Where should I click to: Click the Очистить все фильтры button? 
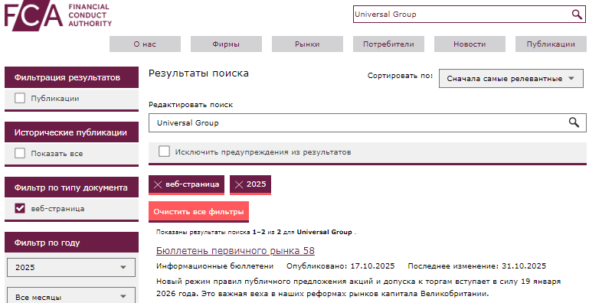[198, 211]
